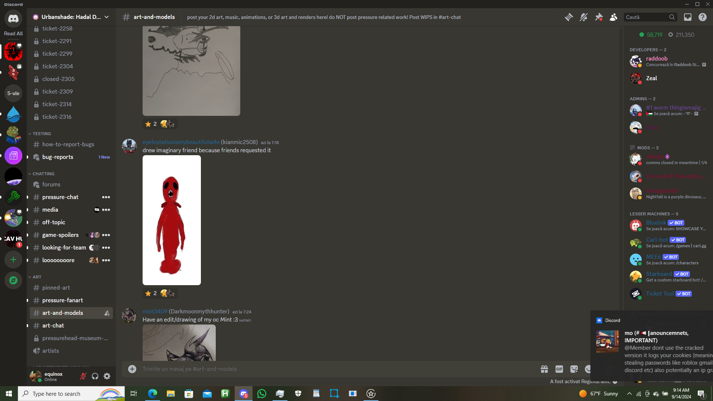Open the red imaginary friend drawing
Image resolution: width=713 pixels, height=401 pixels.
point(172,220)
